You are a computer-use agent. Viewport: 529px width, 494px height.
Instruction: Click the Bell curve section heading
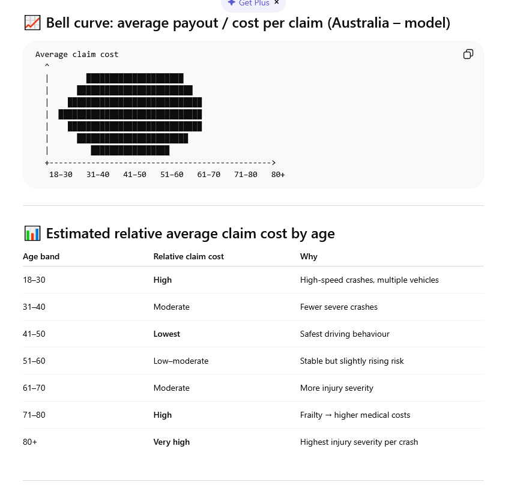pyautogui.click(x=248, y=23)
